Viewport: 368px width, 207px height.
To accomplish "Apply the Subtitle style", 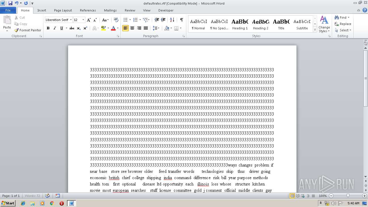I will pyautogui.click(x=302, y=24).
